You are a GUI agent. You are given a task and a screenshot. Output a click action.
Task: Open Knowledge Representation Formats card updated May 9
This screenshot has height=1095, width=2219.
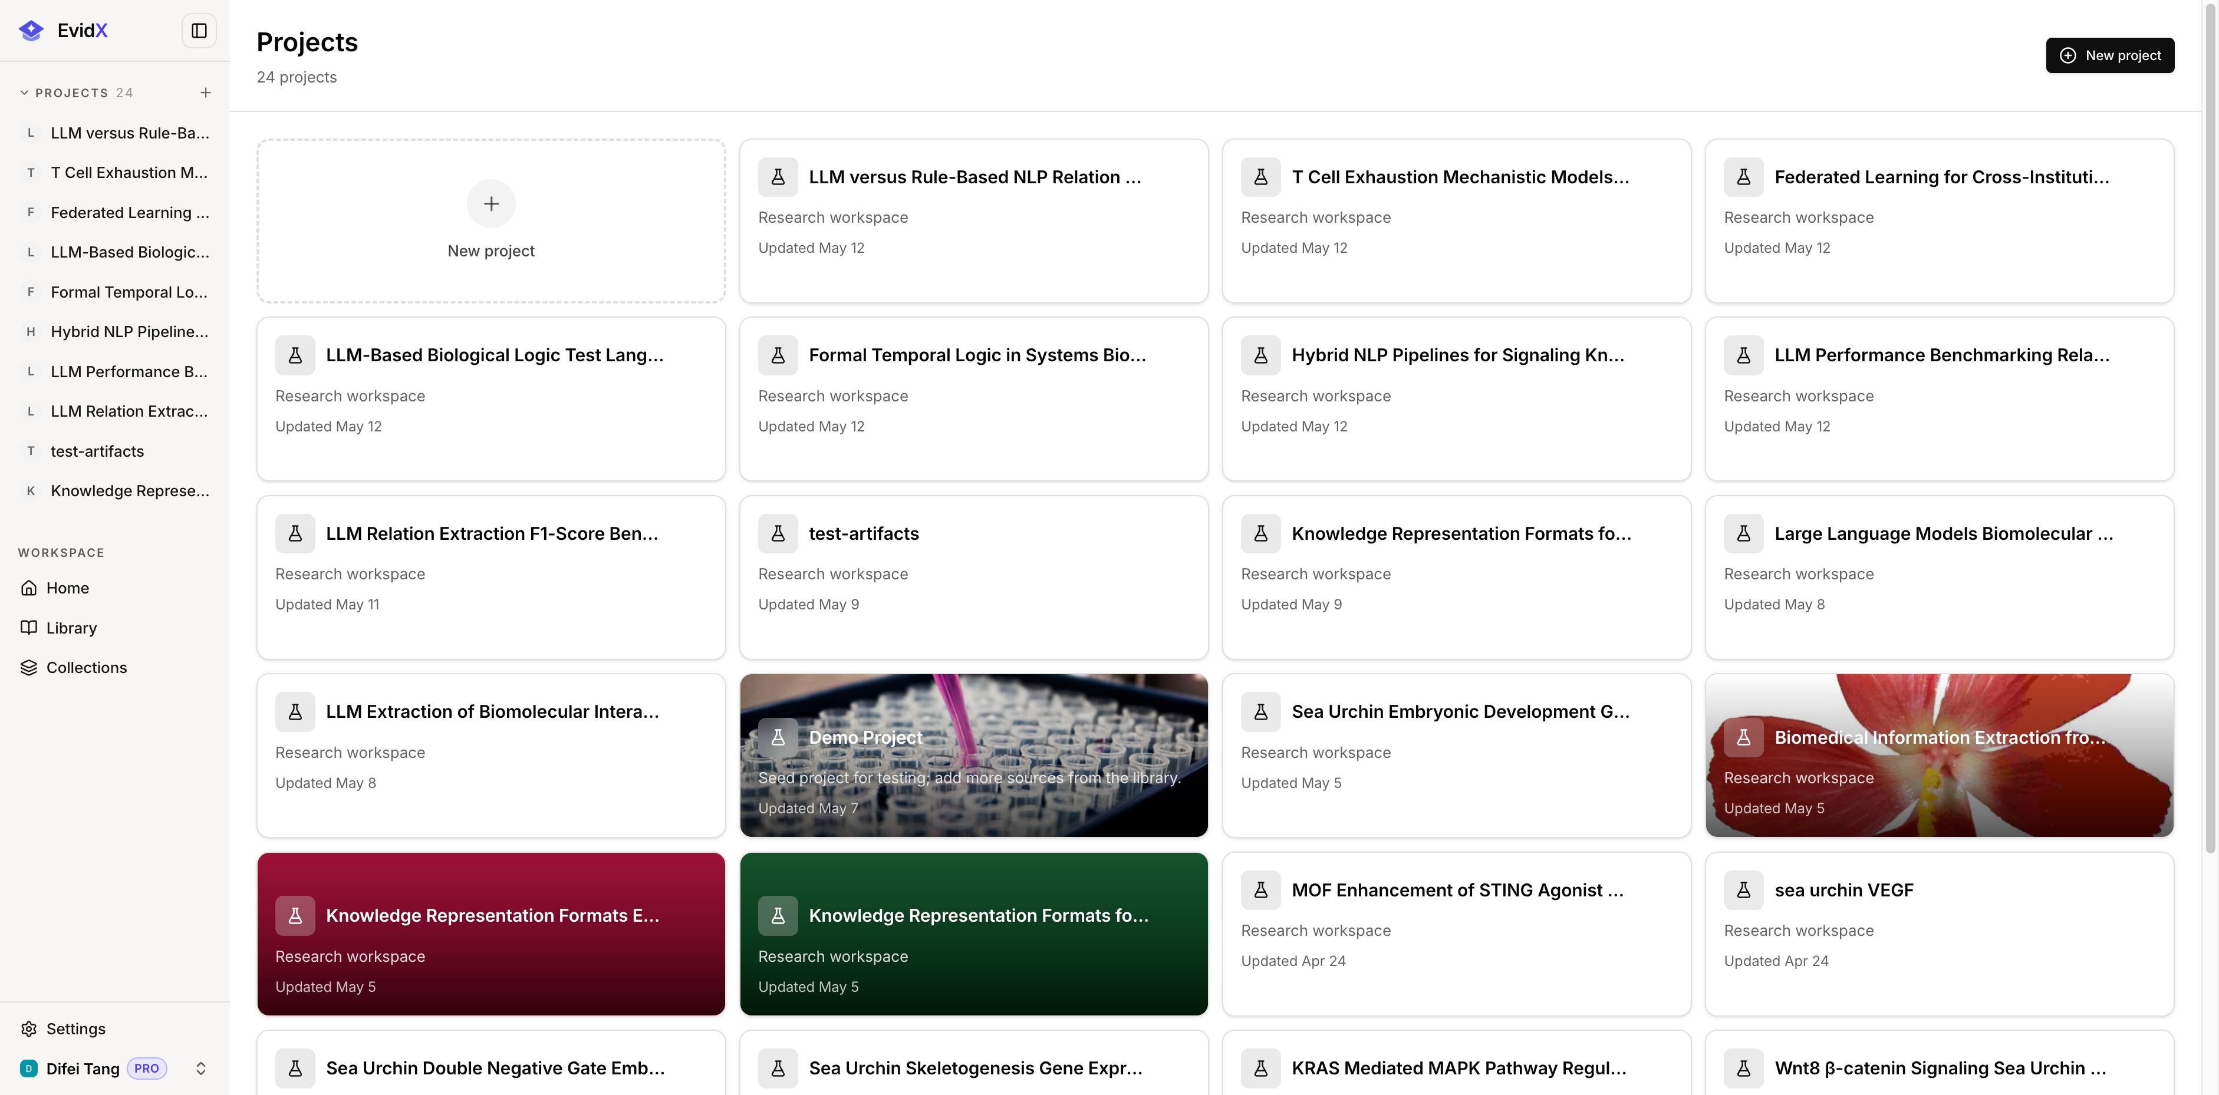pyautogui.click(x=1456, y=578)
